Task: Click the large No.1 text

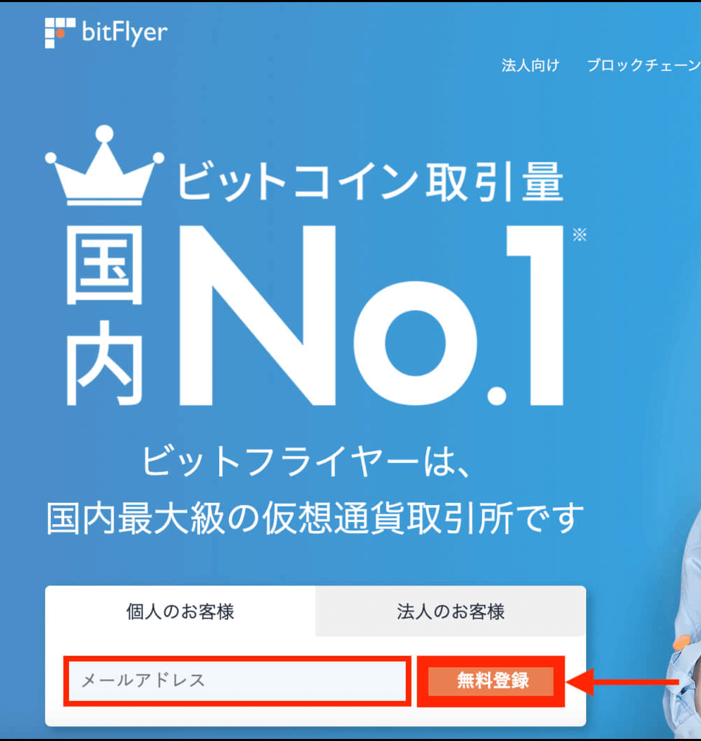Action: [x=371, y=316]
